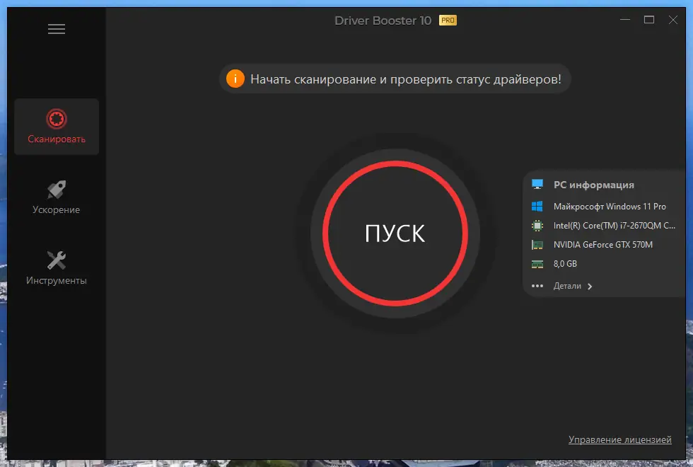This screenshot has height=467, width=693.
Task: Click the GPU icon beside NVIDIA GeForce GTX 570M
Action: [537, 244]
